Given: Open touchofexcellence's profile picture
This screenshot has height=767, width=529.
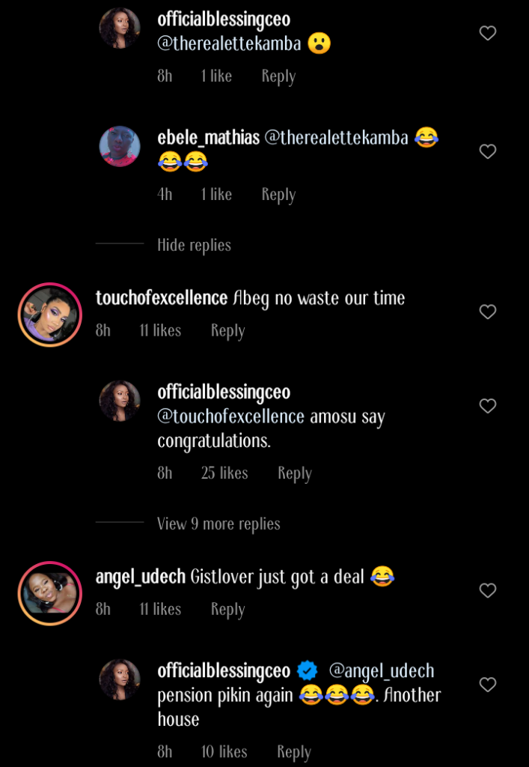Looking at the screenshot, I should 50,315.
